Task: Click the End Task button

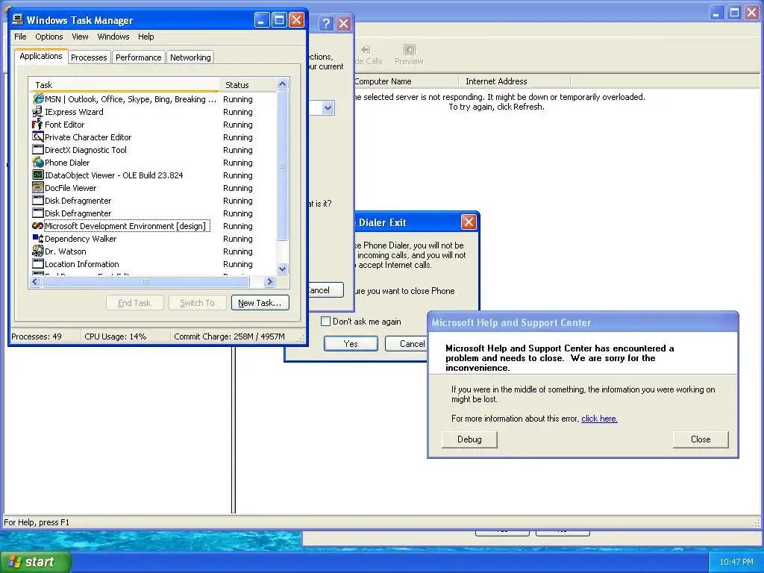Action: pyautogui.click(x=134, y=303)
